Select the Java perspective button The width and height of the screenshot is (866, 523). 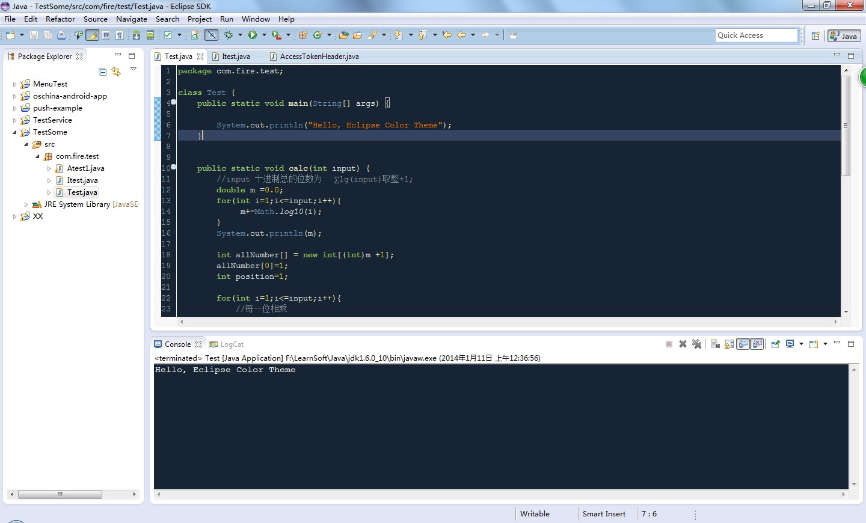[844, 36]
